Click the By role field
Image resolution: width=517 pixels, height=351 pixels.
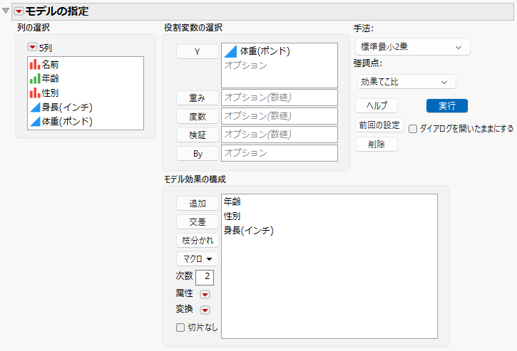(280, 153)
